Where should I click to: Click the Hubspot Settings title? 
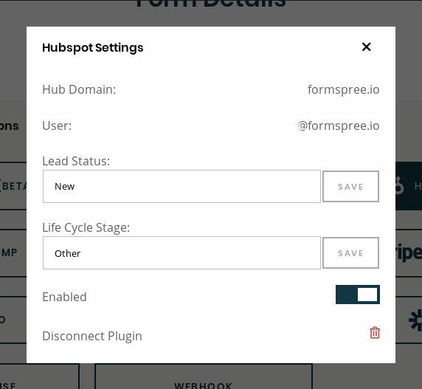click(x=92, y=48)
